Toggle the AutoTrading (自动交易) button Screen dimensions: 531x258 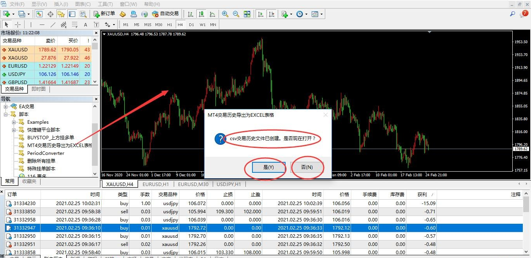coord(165,14)
